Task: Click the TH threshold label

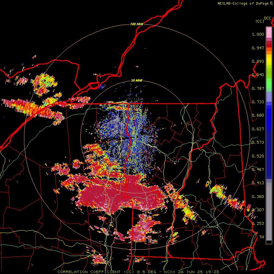Action: click(x=262, y=237)
